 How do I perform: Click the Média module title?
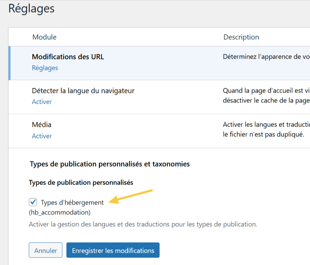(x=42, y=125)
